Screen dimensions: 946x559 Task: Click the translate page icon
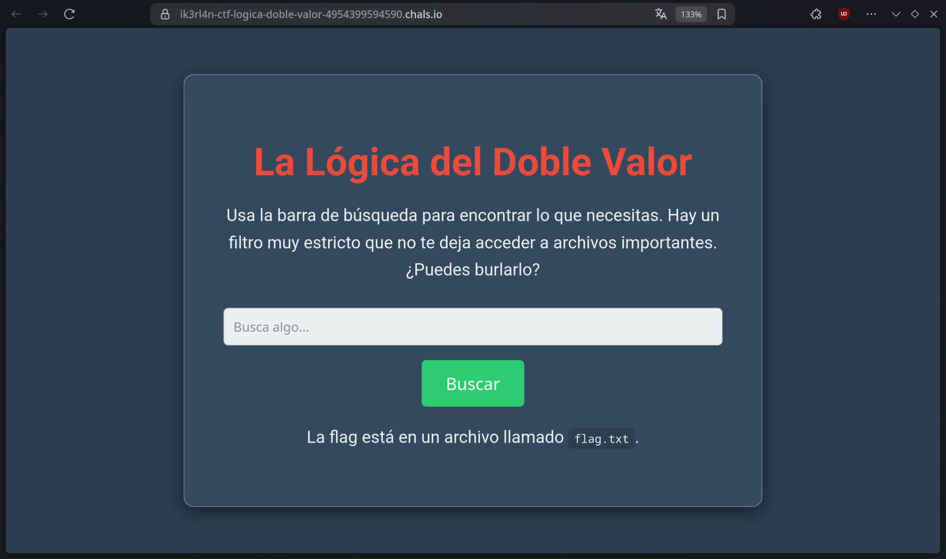661,14
